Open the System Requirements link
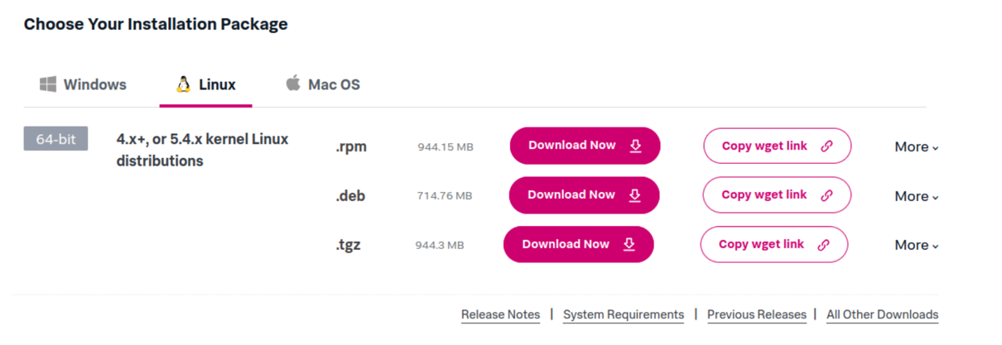Image resolution: width=1002 pixels, height=345 pixels. pyautogui.click(x=624, y=314)
